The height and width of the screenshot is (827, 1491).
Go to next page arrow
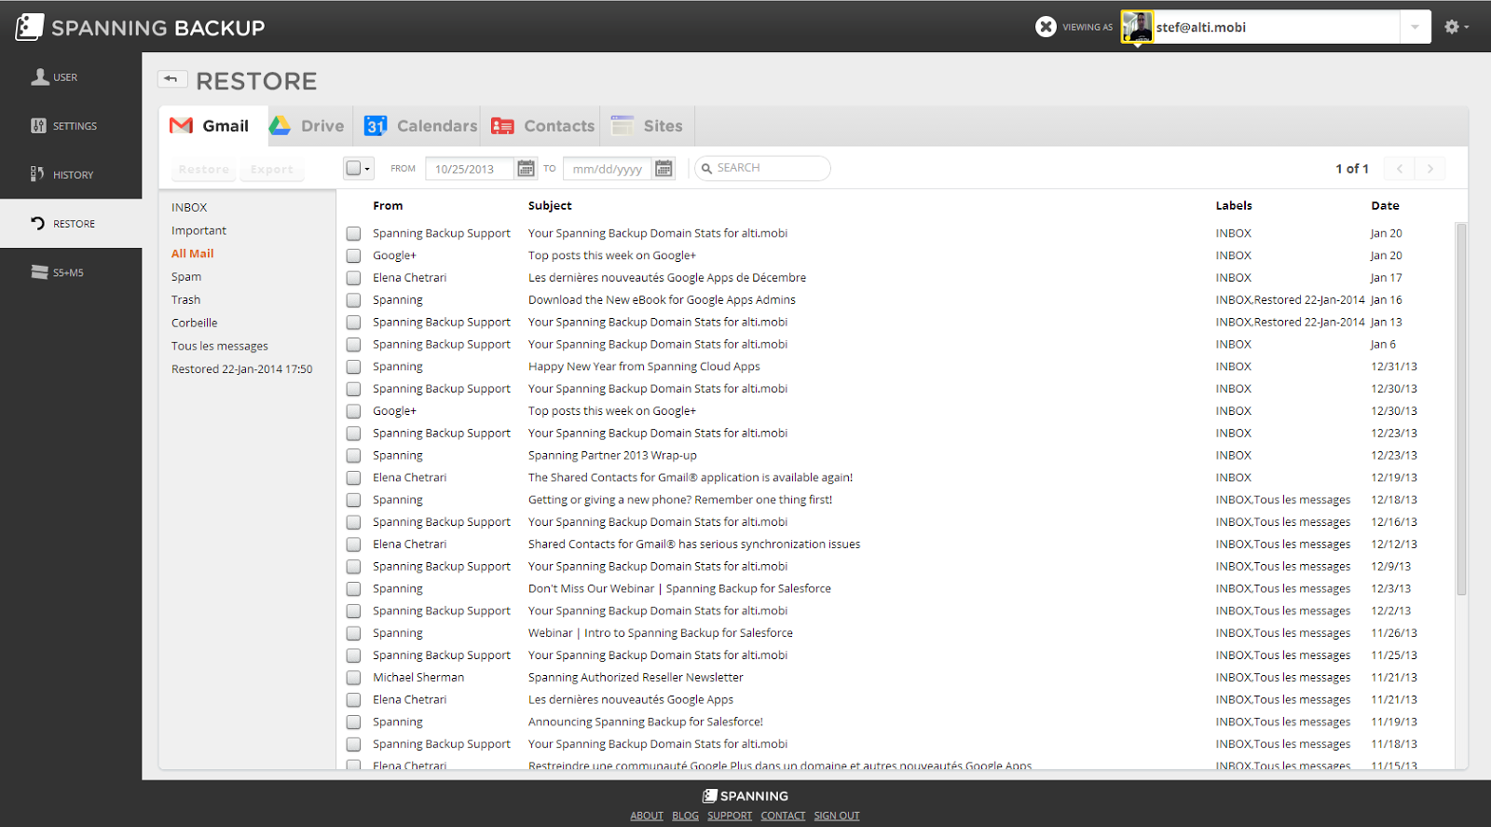pos(1429,169)
